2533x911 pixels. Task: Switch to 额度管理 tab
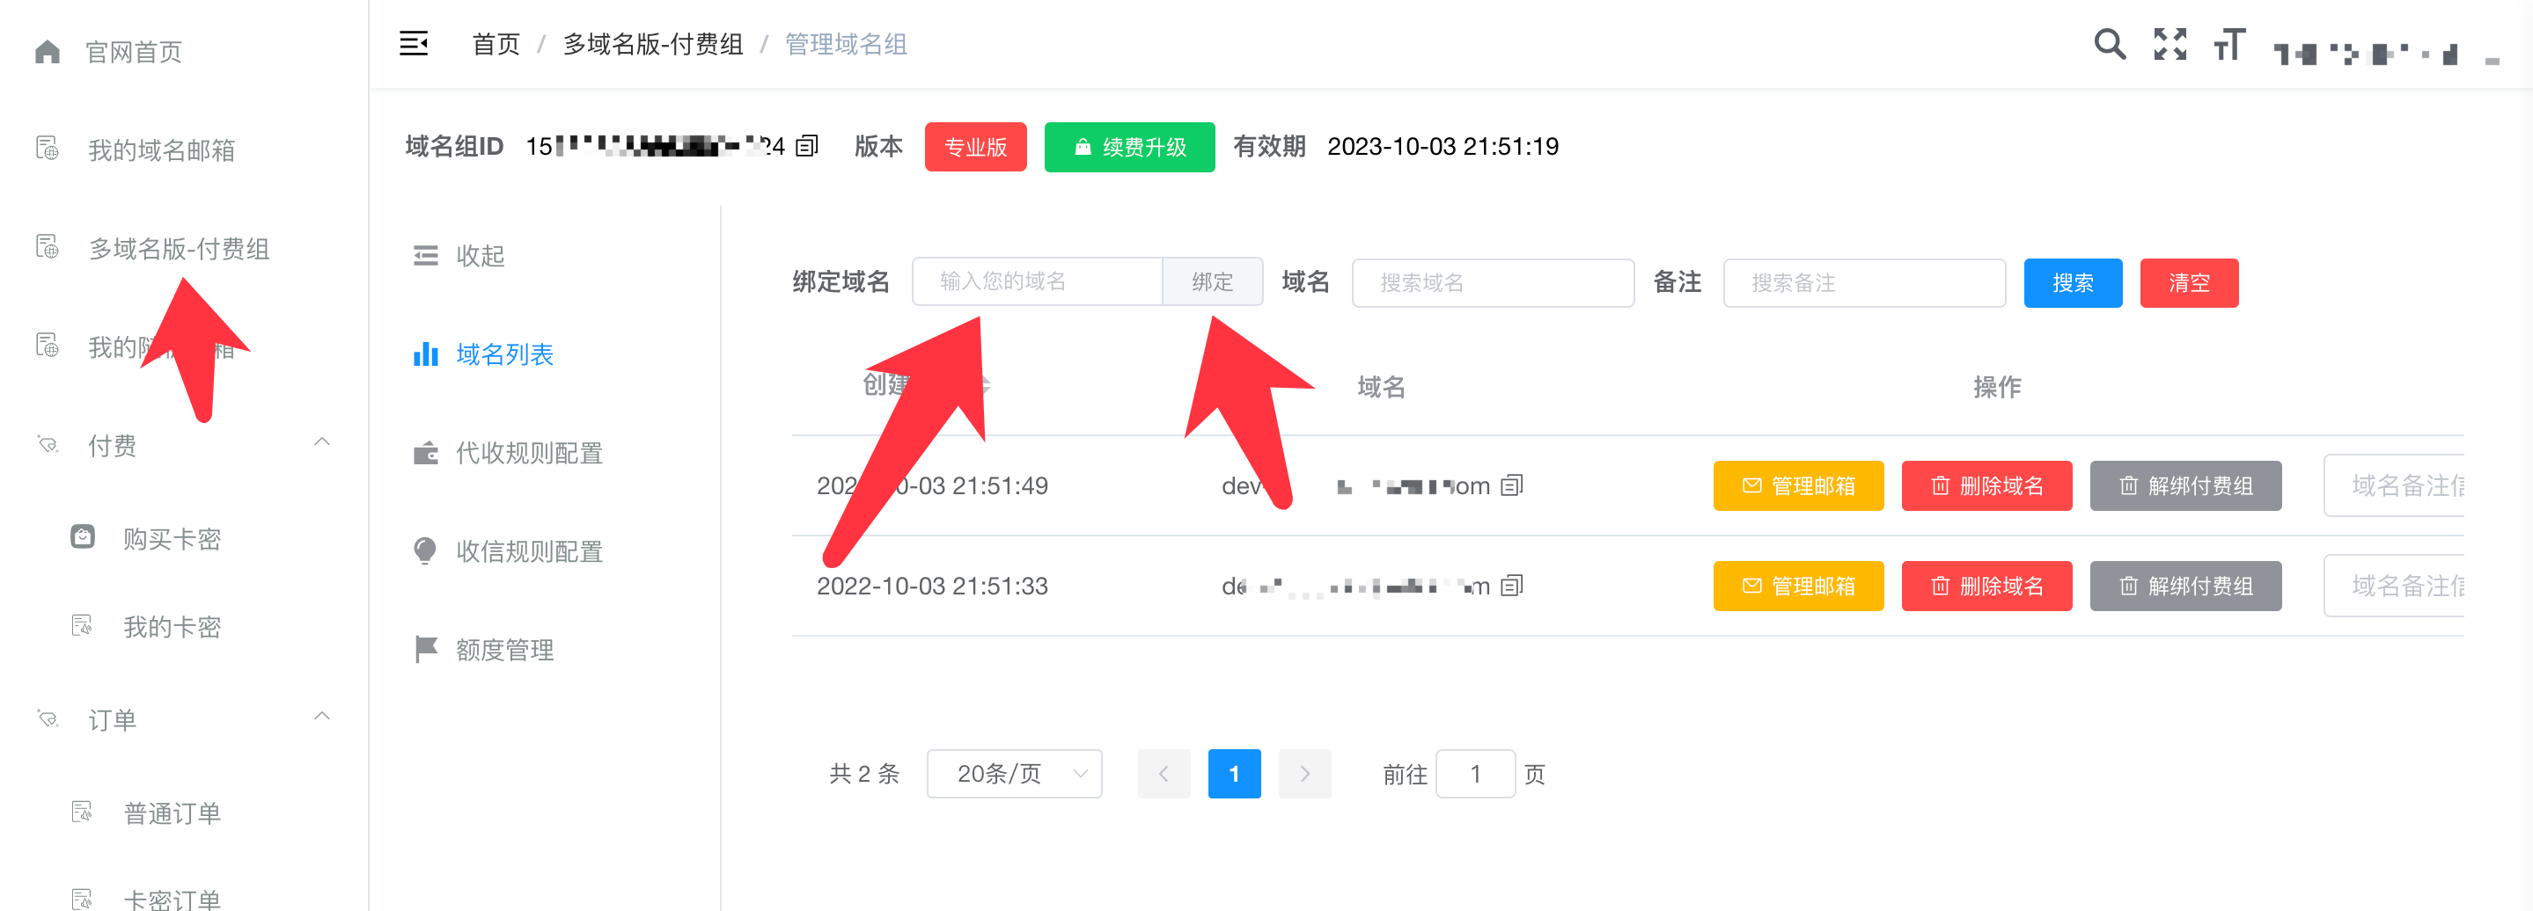coord(504,650)
